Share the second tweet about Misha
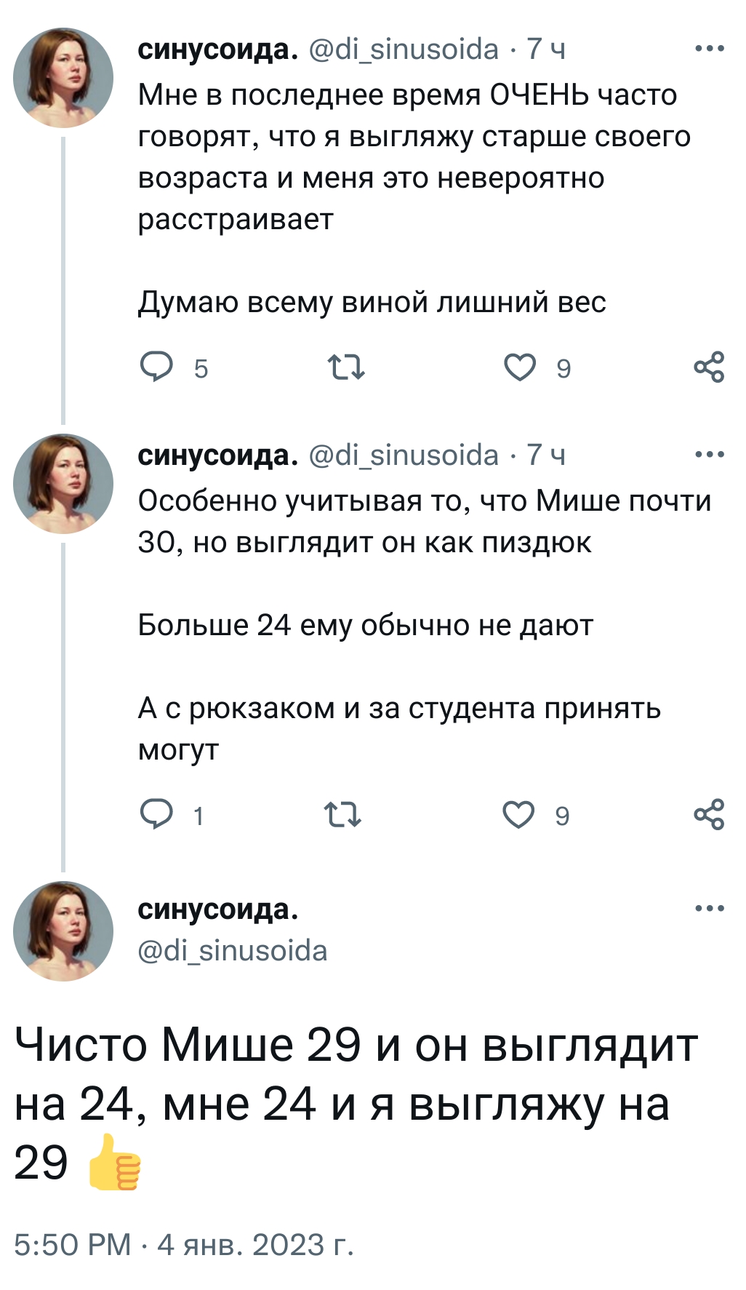The image size is (746, 1290). click(709, 814)
